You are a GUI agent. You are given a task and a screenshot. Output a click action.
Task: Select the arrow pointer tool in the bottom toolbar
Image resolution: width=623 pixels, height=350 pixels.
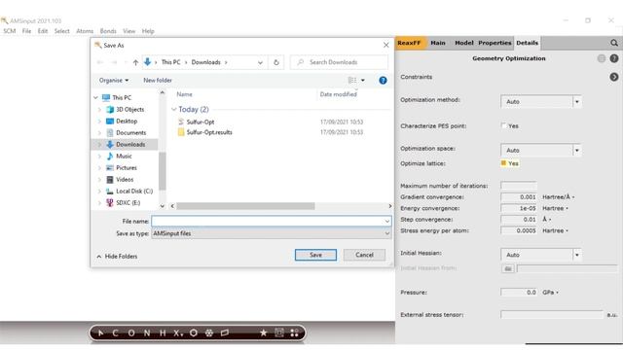tap(100, 332)
